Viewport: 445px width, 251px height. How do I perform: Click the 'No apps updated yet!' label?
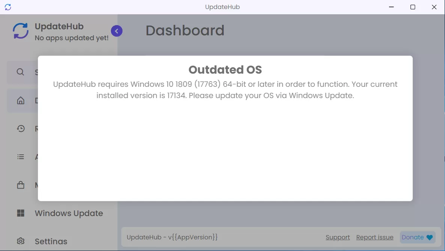click(x=72, y=38)
